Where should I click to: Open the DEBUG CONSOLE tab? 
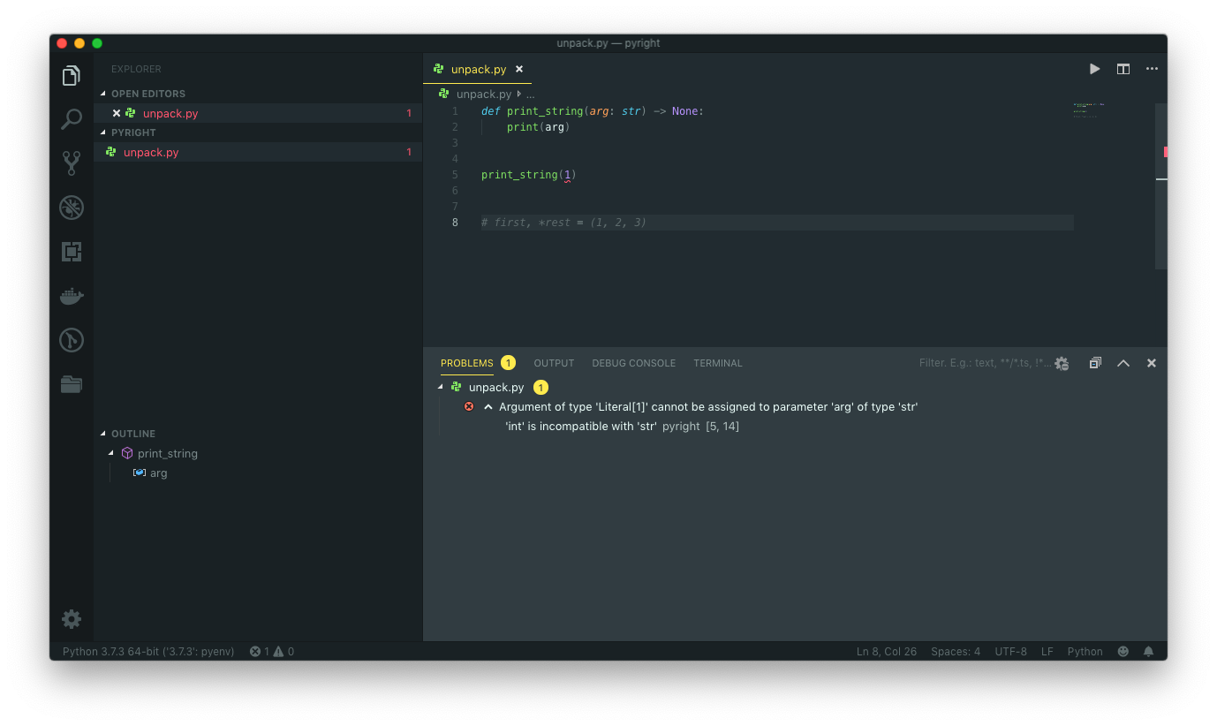pos(633,363)
